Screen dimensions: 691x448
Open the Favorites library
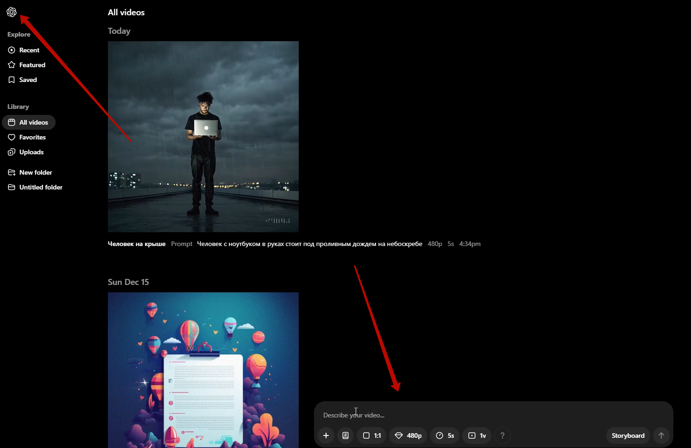point(27,137)
